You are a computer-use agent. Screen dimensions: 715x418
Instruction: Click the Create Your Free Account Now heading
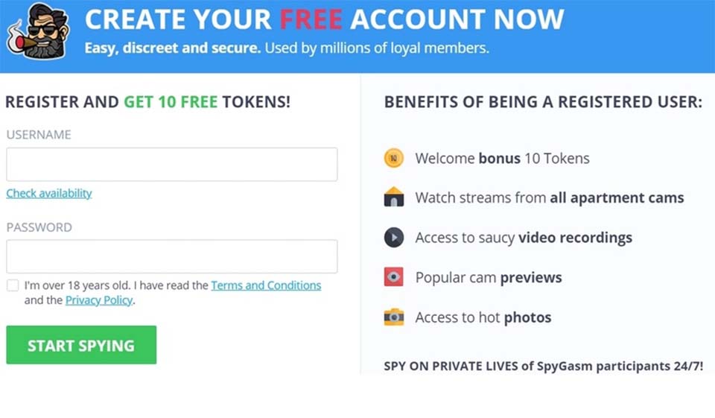click(324, 19)
